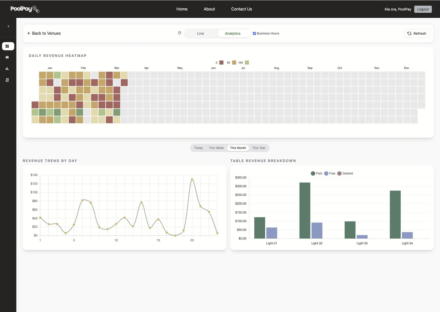Select the This Year time range

coord(259,148)
